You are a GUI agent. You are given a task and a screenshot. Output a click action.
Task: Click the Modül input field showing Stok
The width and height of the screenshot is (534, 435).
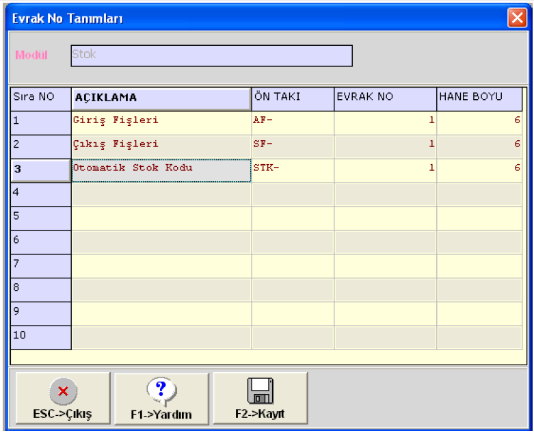(x=211, y=55)
